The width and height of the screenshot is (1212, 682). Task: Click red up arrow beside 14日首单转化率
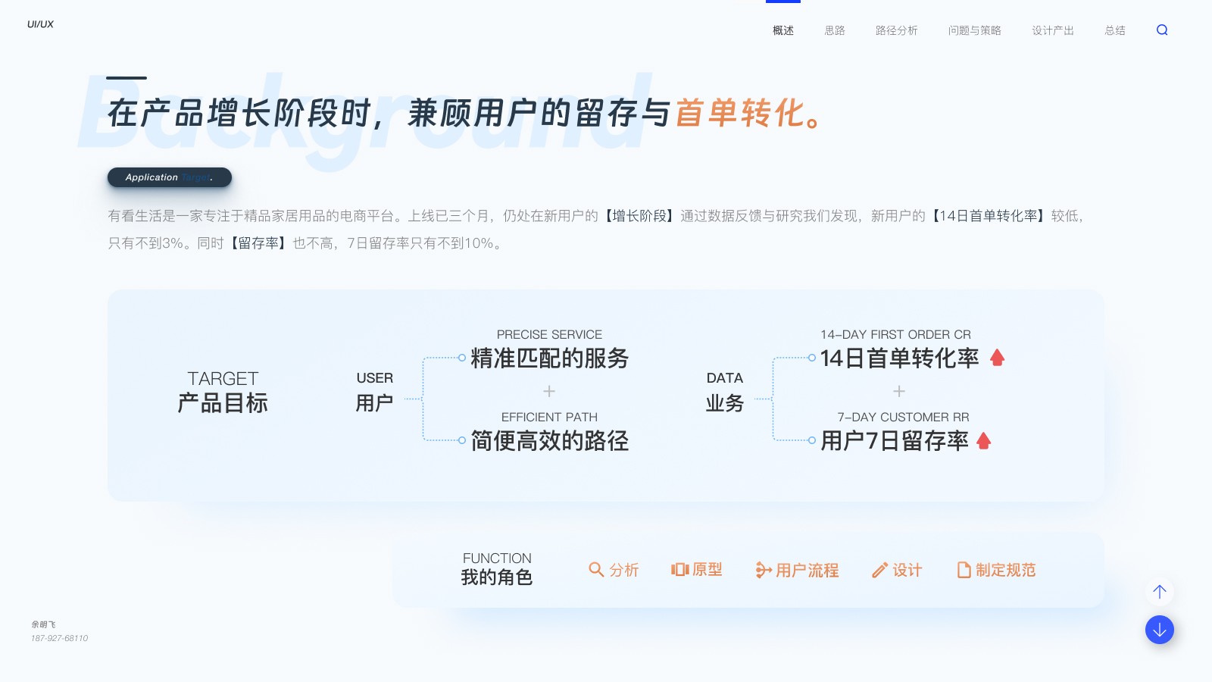click(x=997, y=358)
